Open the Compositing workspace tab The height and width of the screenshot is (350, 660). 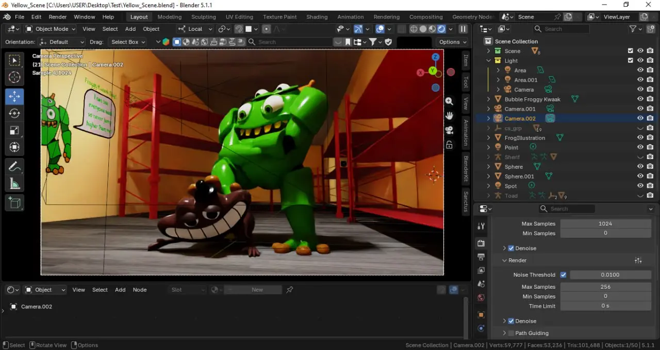coord(426,17)
